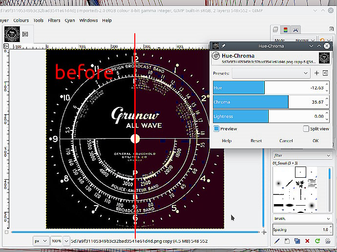Select the fuzzy round brush thumbnail

[278, 184]
